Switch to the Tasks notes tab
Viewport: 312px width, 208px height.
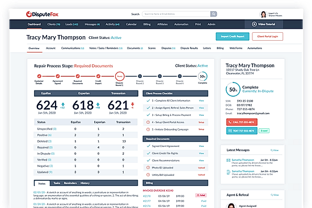point(57,183)
